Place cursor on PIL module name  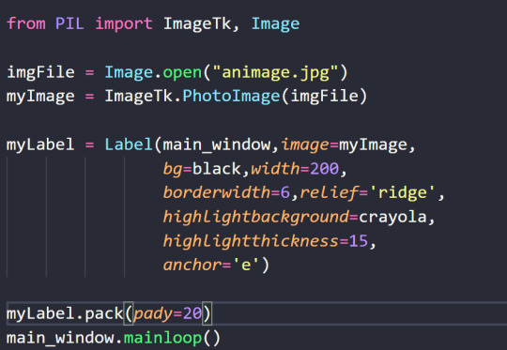click(69, 23)
